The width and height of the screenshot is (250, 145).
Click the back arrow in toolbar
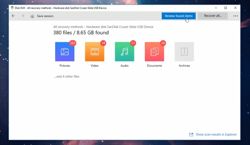click(13, 16)
